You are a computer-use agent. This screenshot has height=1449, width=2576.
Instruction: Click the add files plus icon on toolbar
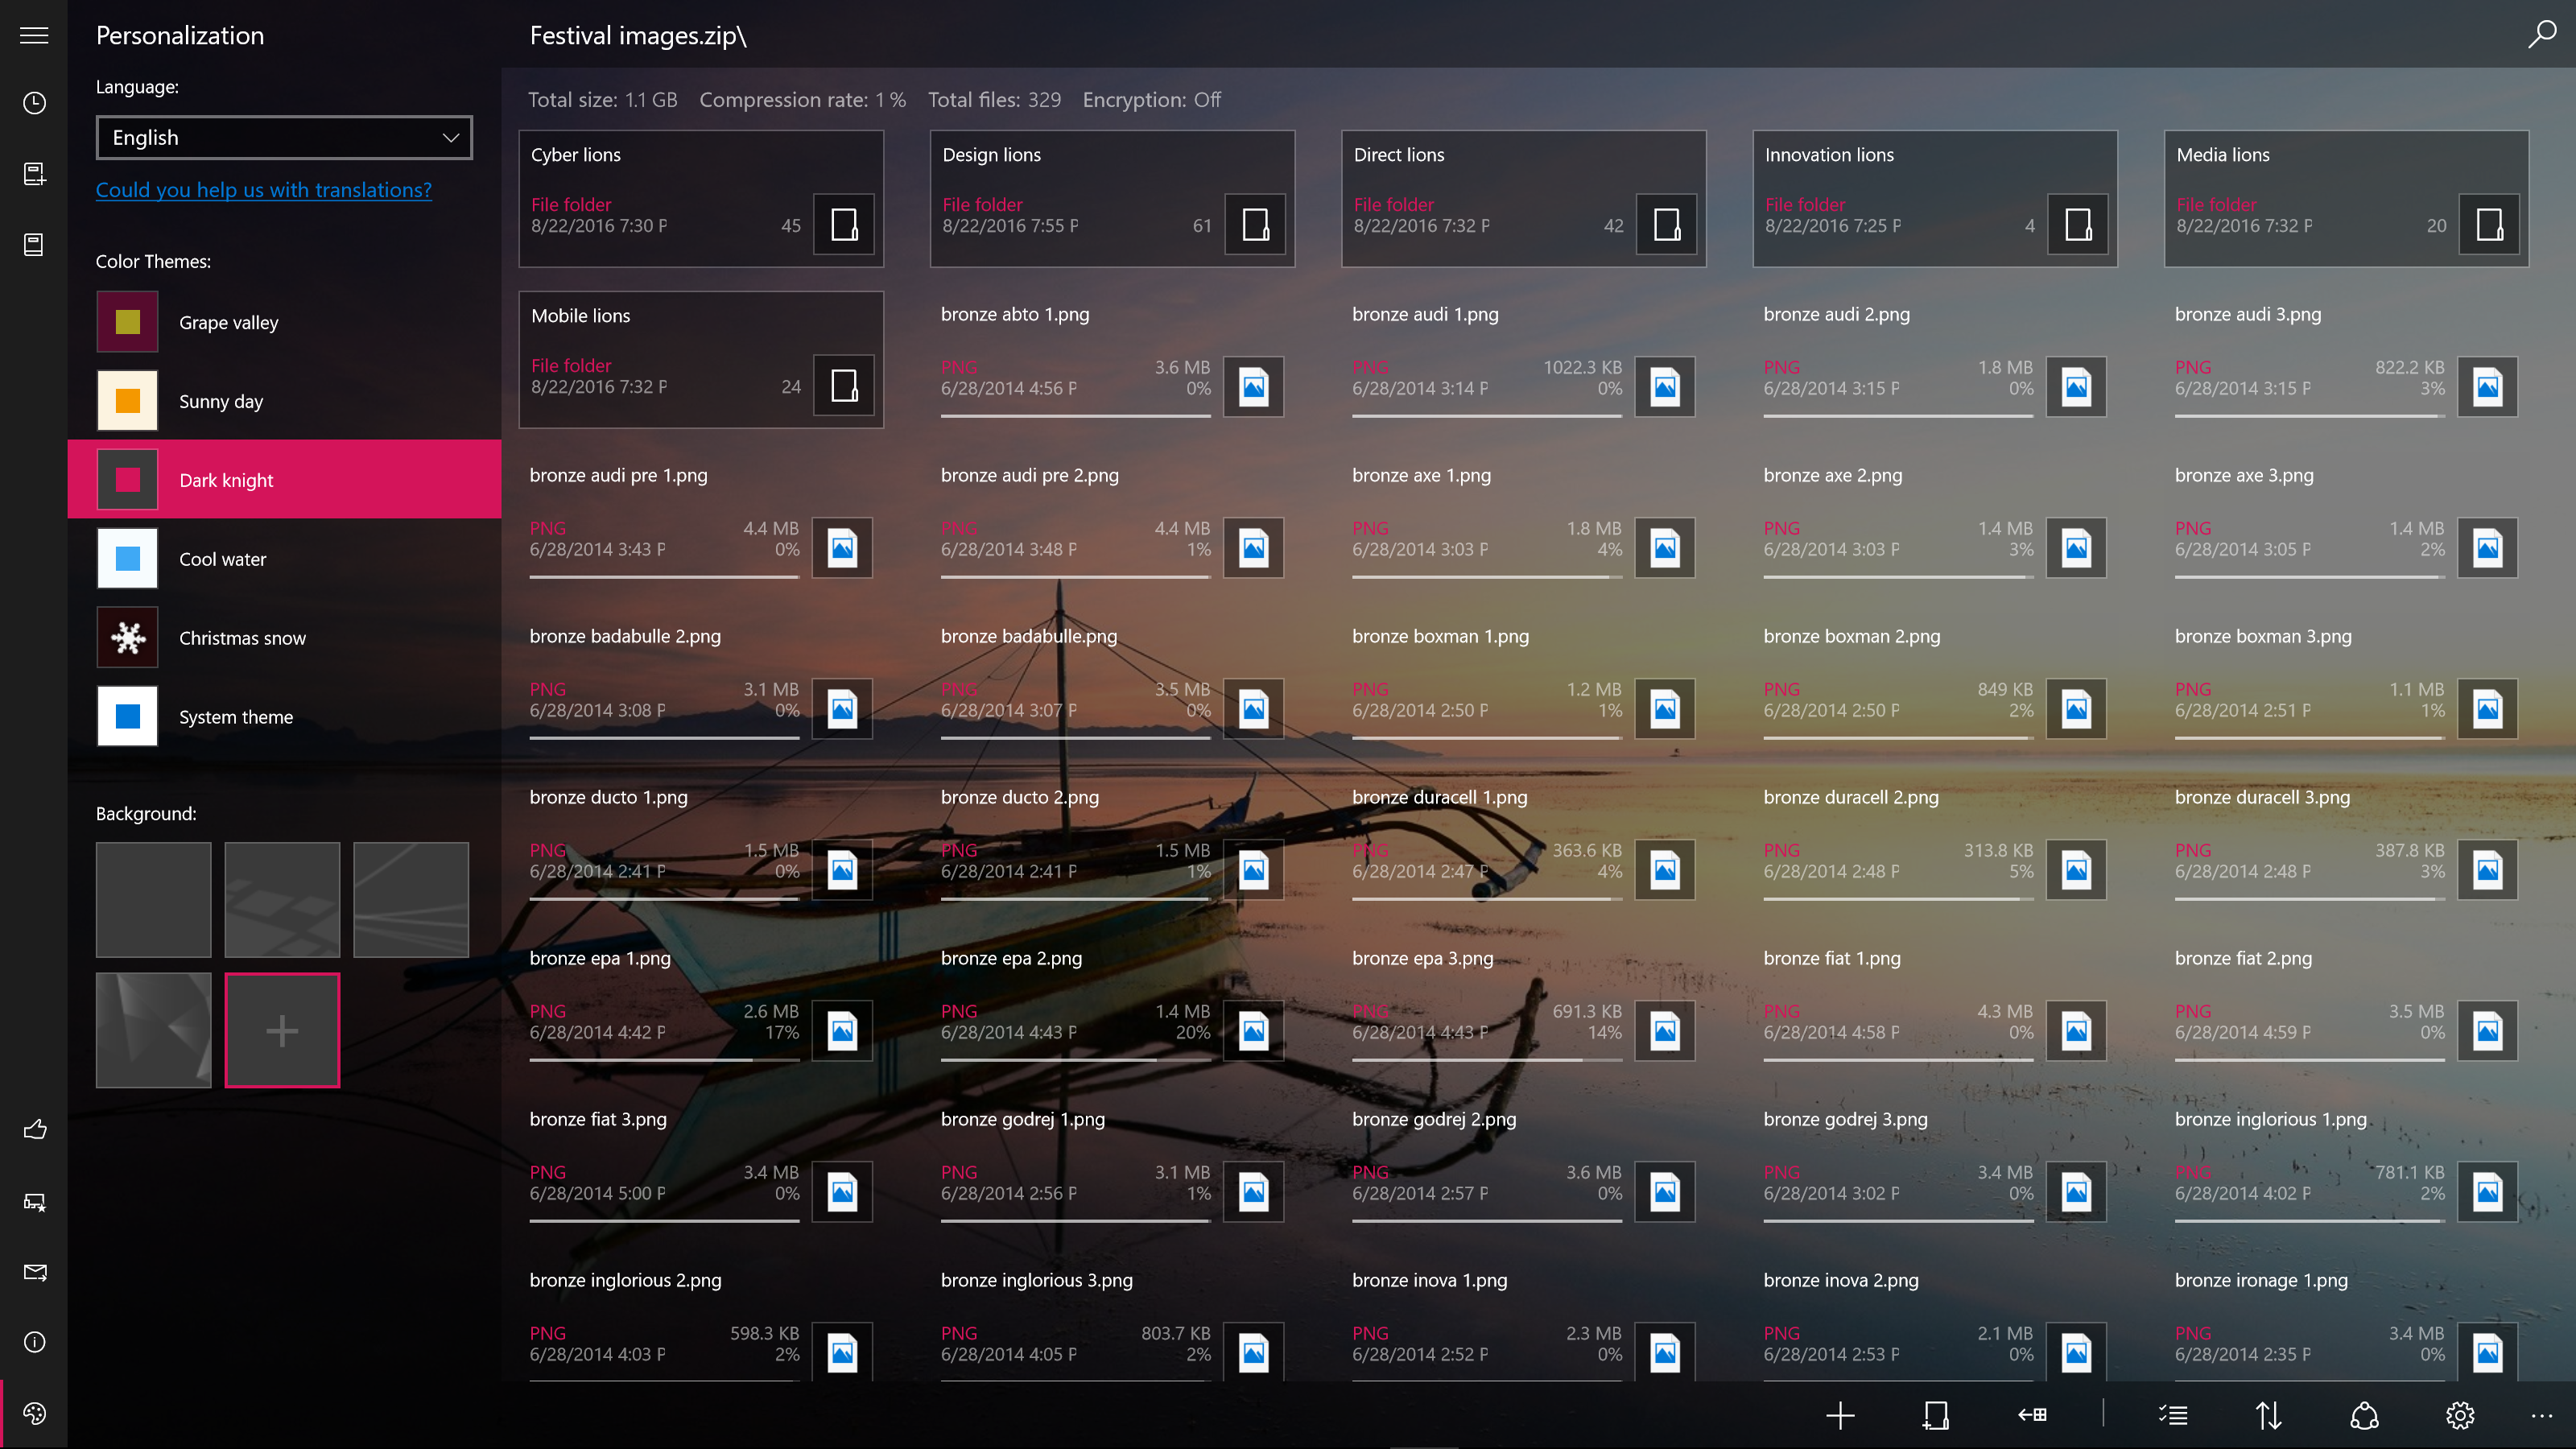coord(1840,1415)
